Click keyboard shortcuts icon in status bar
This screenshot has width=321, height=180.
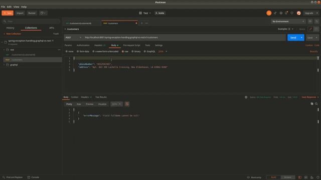(x=312, y=177)
